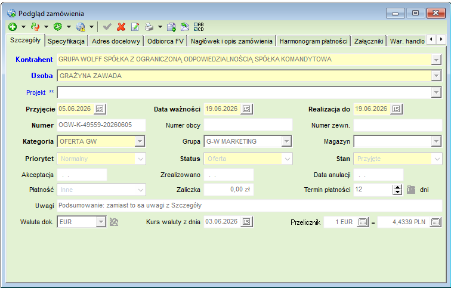
Task: Open the Magazyn dropdown
Action: tap(436, 141)
